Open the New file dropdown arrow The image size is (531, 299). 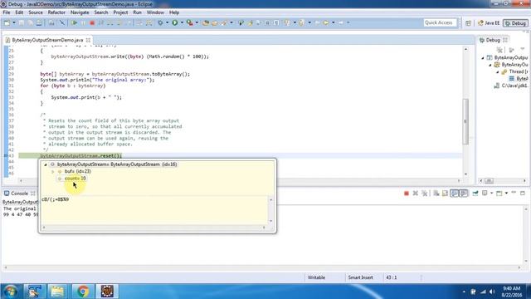(x=14, y=22)
